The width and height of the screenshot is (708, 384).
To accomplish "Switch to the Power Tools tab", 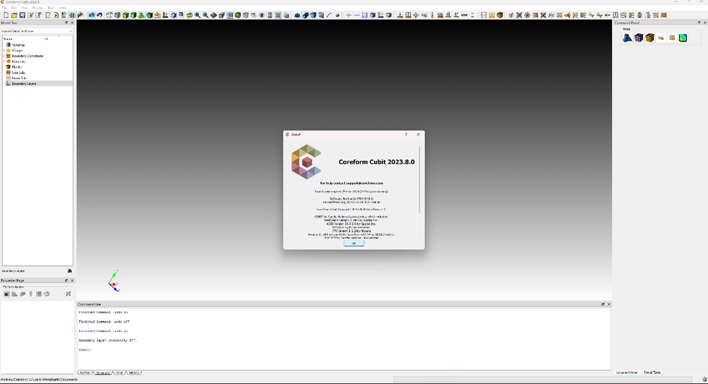I will point(651,373).
